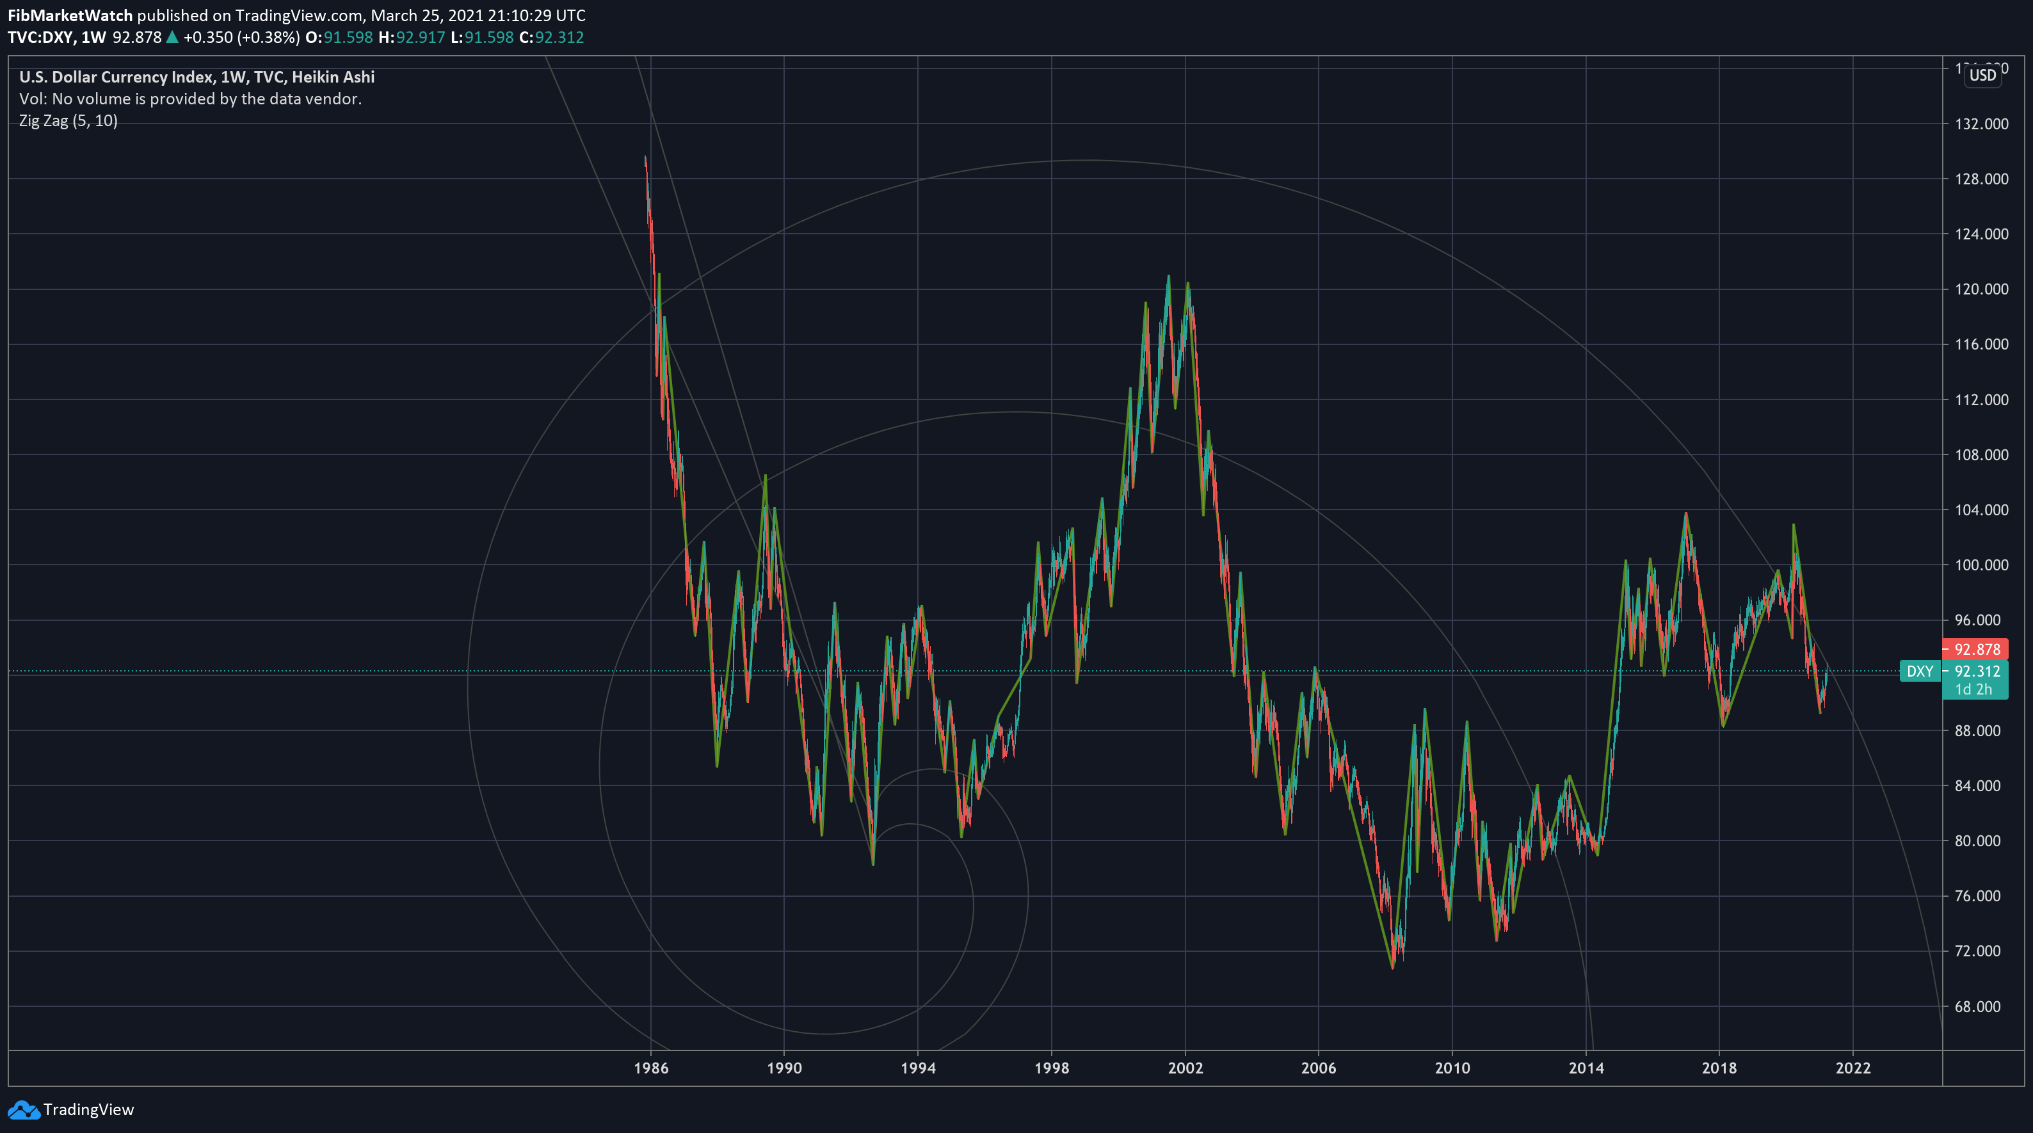Click the +0.350 (+0.38%) change value

click(x=241, y=37)
